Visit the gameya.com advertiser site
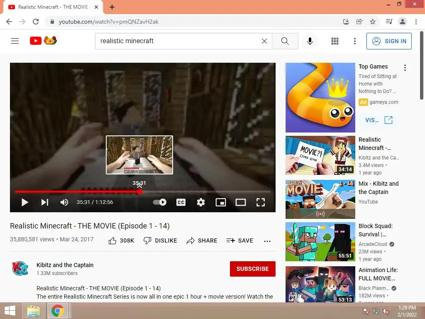 (x=379, y=120)
